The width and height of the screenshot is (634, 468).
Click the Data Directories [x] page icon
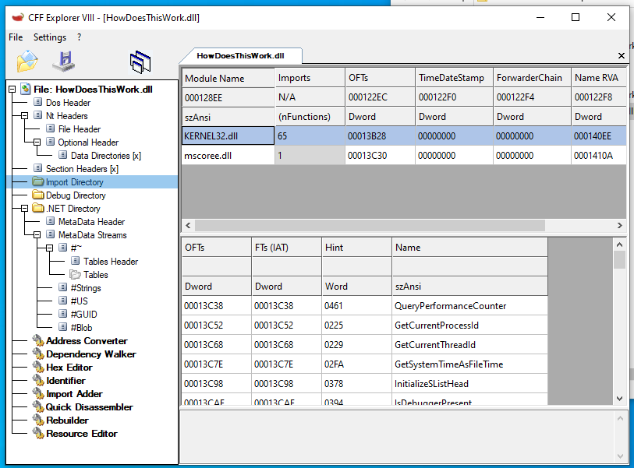coord(63,155)
